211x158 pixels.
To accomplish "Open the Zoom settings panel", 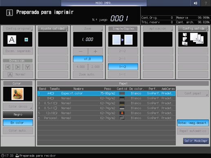I will [88, 29].
